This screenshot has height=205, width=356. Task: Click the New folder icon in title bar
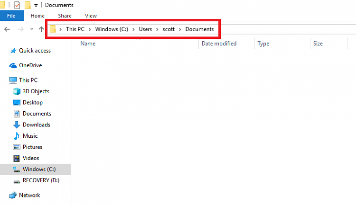tap(28, 5)
